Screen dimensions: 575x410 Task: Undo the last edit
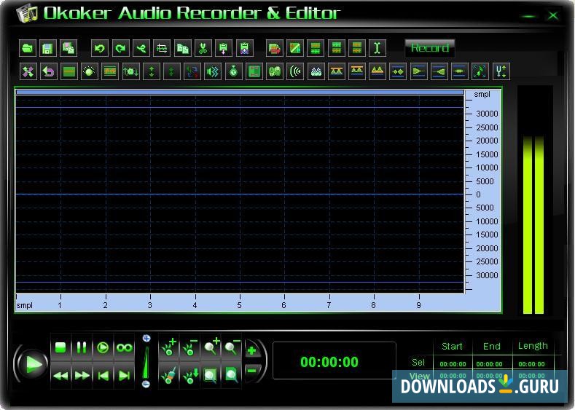click(100, 48)
